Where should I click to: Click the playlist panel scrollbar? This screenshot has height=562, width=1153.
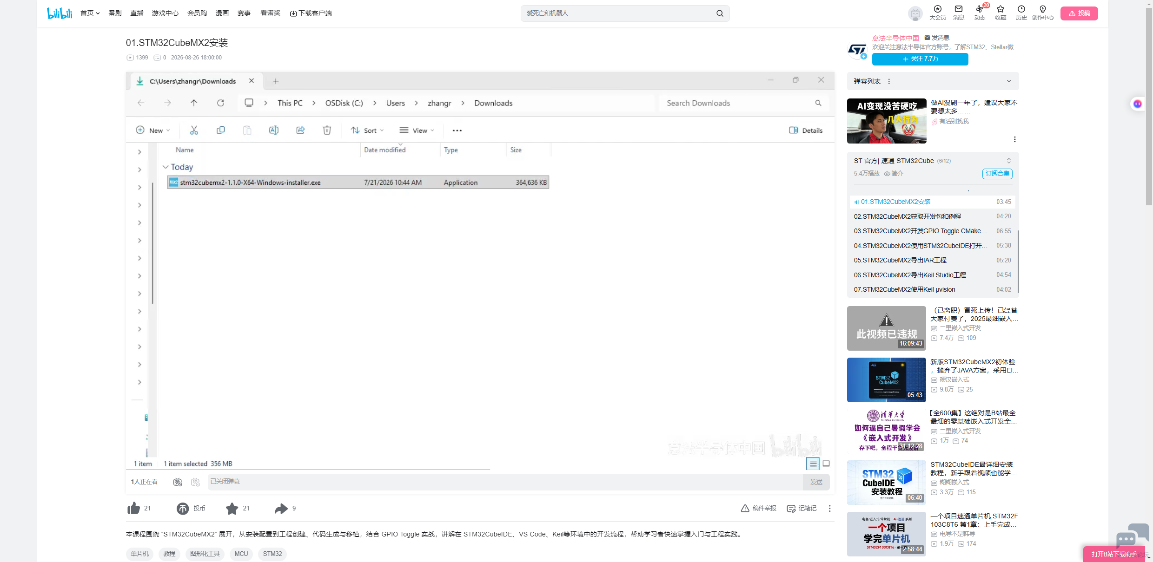(1018, 261)
